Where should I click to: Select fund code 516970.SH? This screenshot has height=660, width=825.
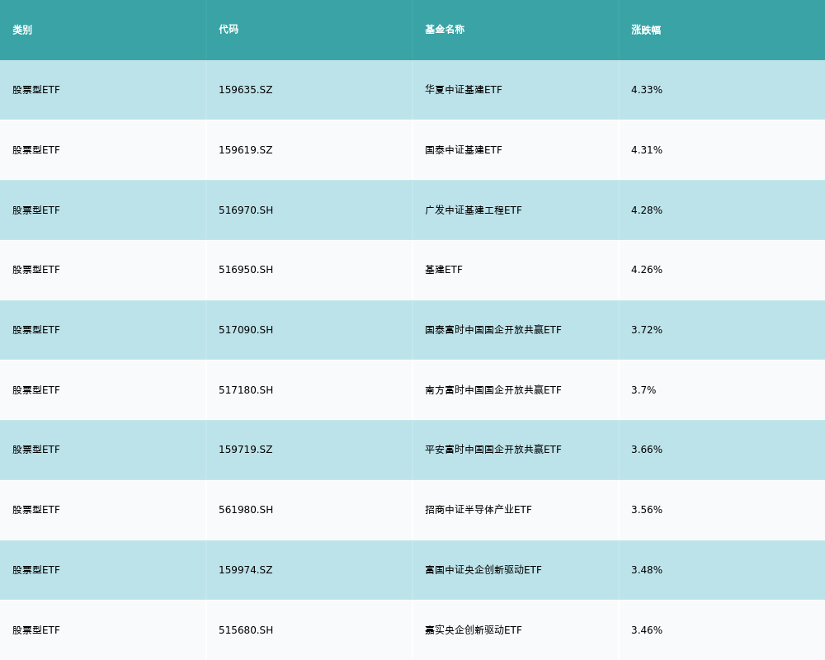point(246,210)
